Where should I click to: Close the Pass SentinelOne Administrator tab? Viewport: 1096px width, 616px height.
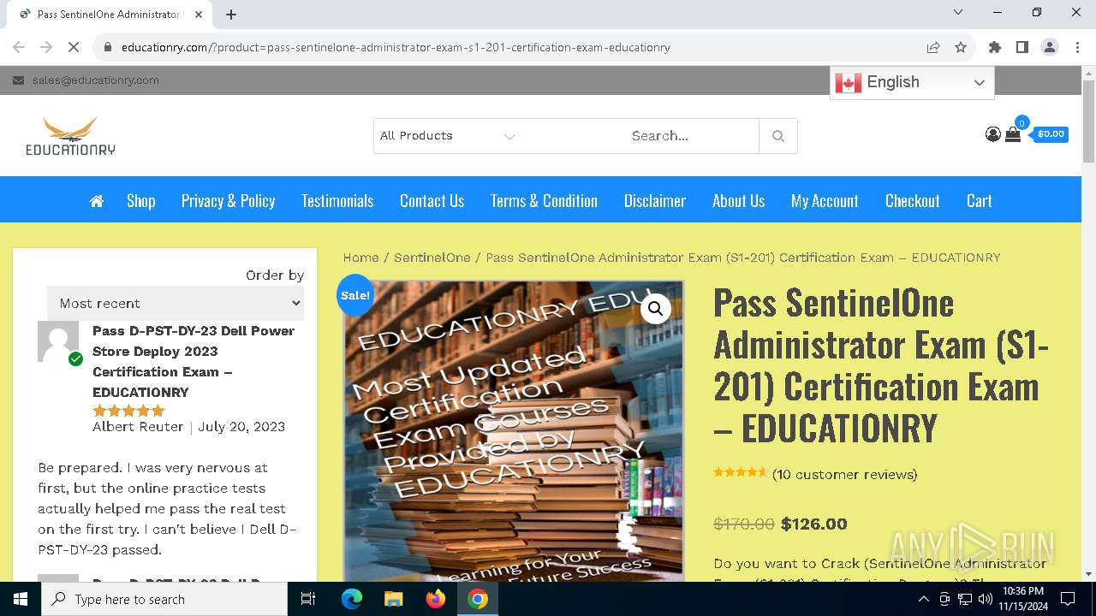coord(199,14)
